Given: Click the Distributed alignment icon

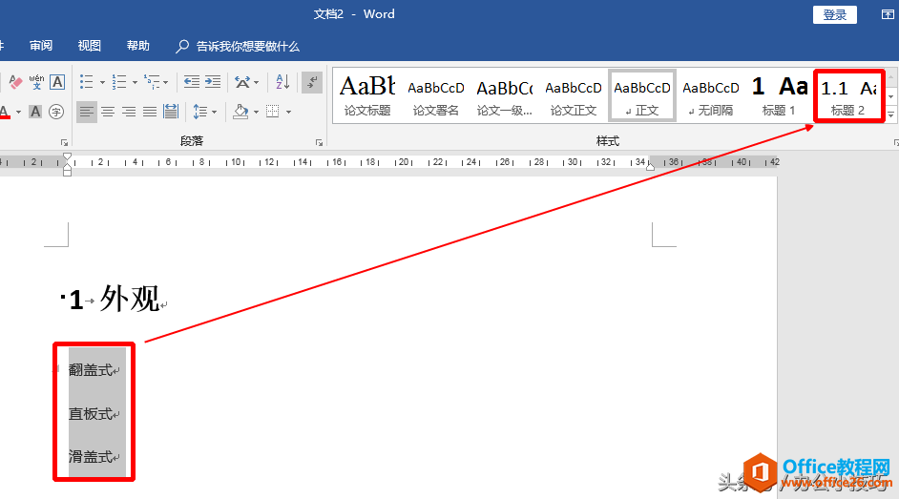Looking at the screenshot, I should (x=171, y=111).
